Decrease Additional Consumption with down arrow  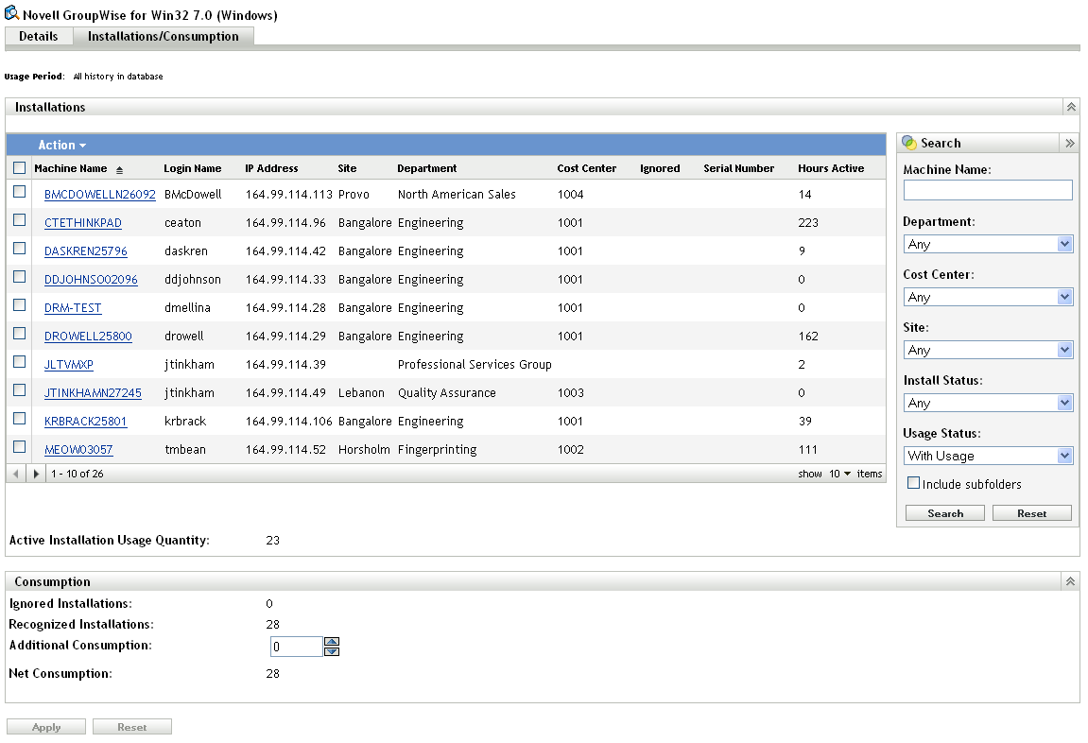332,651
